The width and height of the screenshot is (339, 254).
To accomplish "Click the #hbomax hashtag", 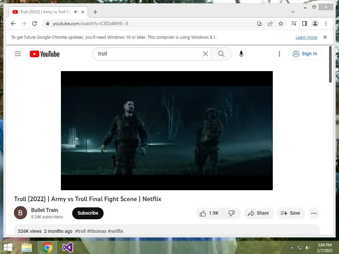I will pyautogui.click(x=97, y=231).
